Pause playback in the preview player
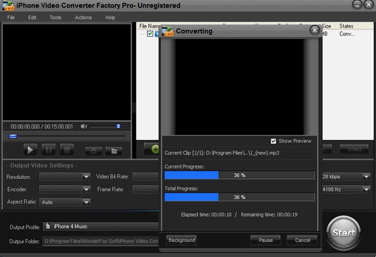 click(48, 149)
